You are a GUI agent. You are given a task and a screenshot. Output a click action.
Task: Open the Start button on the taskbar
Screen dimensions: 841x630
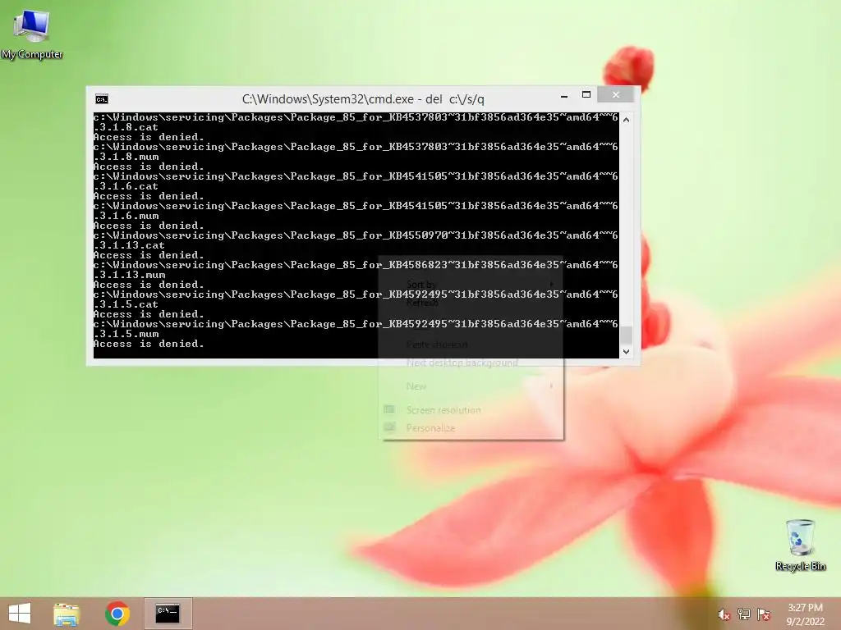pos(20,614)
